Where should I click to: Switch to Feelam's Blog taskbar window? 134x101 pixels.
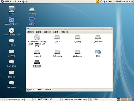pos(75,99)
